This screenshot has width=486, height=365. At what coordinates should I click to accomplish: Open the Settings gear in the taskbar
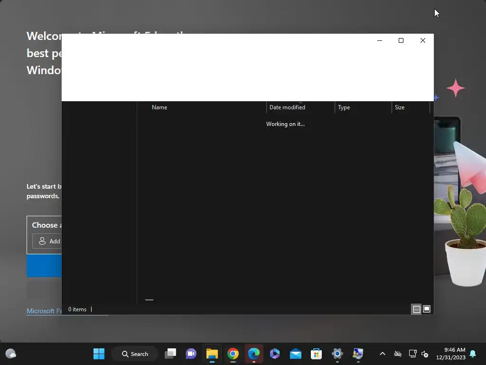[x=337, y=354]
